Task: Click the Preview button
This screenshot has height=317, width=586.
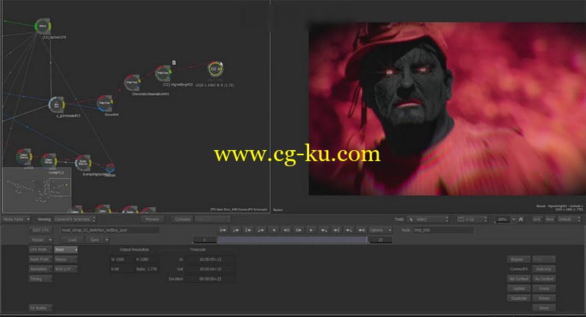Action: (152, 219)
